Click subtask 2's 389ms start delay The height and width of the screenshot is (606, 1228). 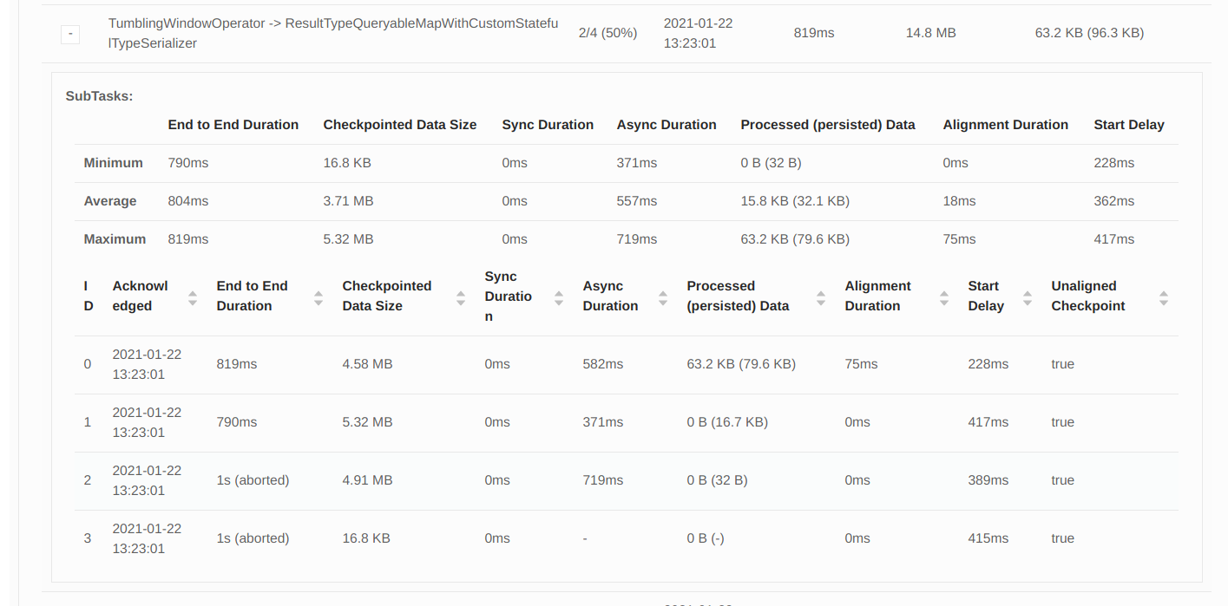coord(988,480)
